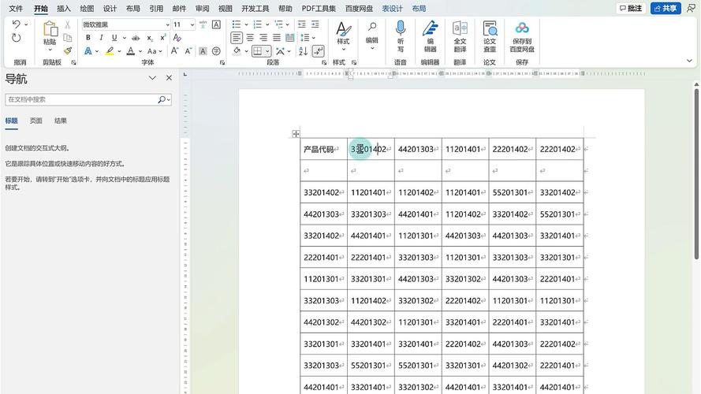Click the Enclosed Character (字) icon
This screenshot has height=394, width=701.
tap(216, 51)
